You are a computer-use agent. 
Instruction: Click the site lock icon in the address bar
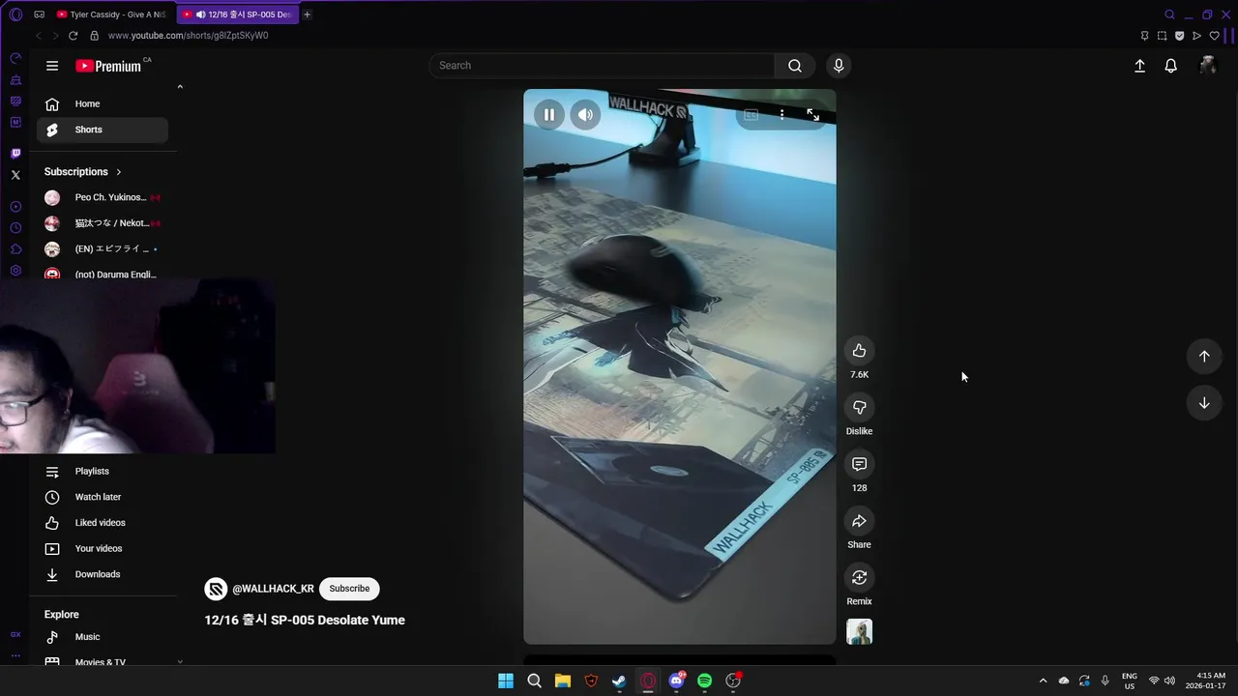94,36
